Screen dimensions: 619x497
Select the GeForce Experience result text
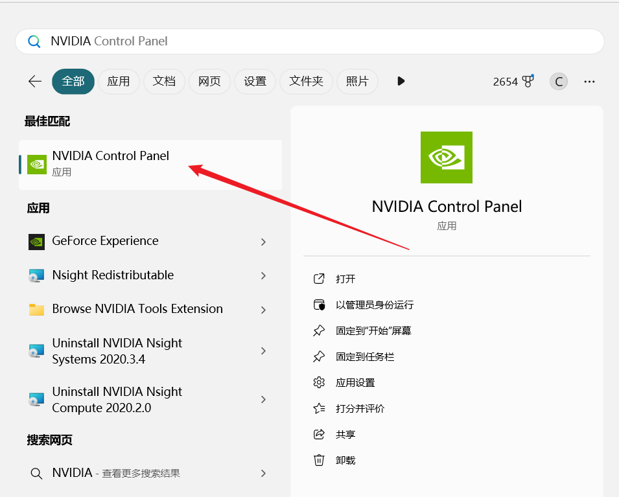point(106,240)
